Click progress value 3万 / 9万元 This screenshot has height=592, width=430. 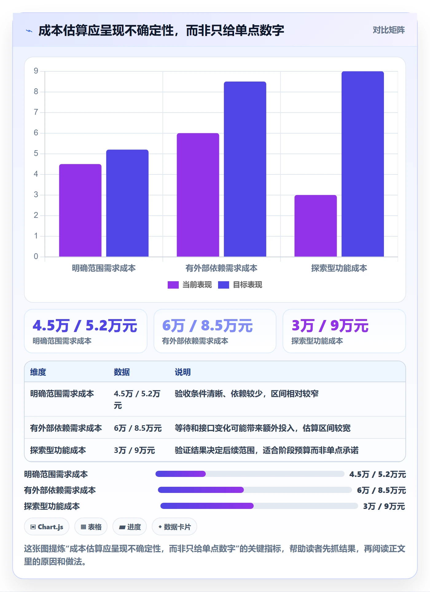[x=384, y=506]
